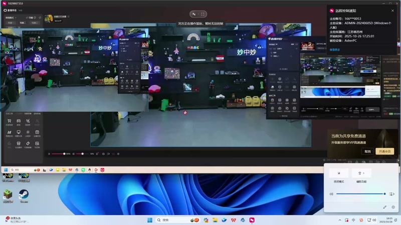Open the gamepad tool in live companion panel
Image resolution: width=401 pixels, height=225 pixels.
[19, 121]
